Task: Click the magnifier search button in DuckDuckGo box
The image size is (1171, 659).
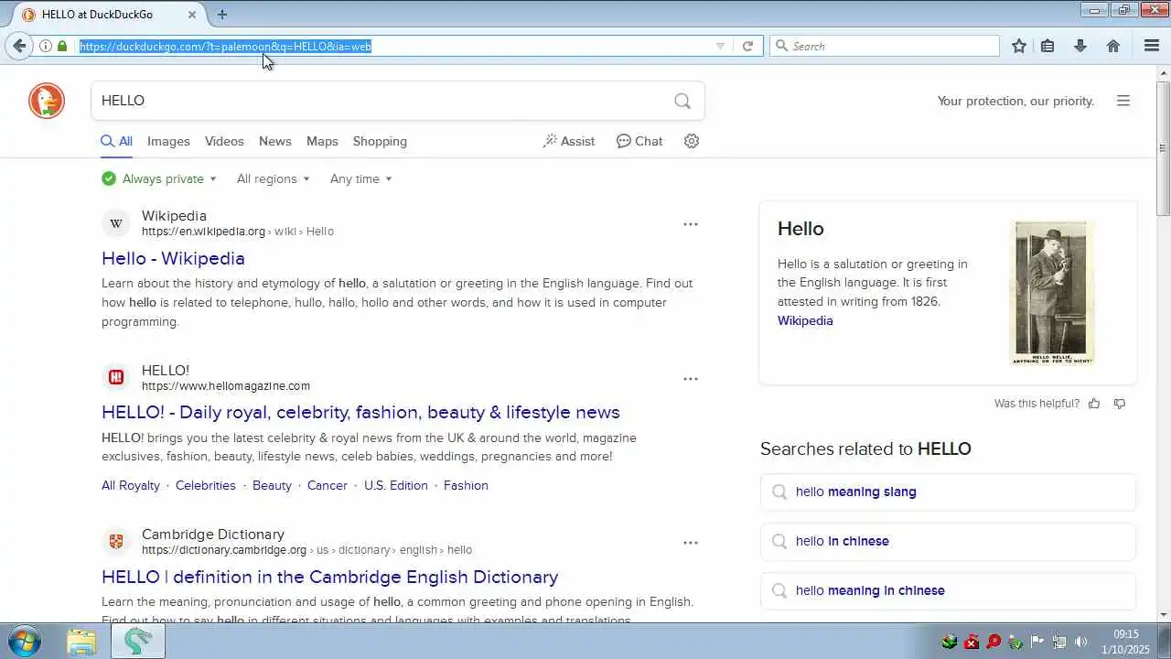Action: [x=682, y=101]
